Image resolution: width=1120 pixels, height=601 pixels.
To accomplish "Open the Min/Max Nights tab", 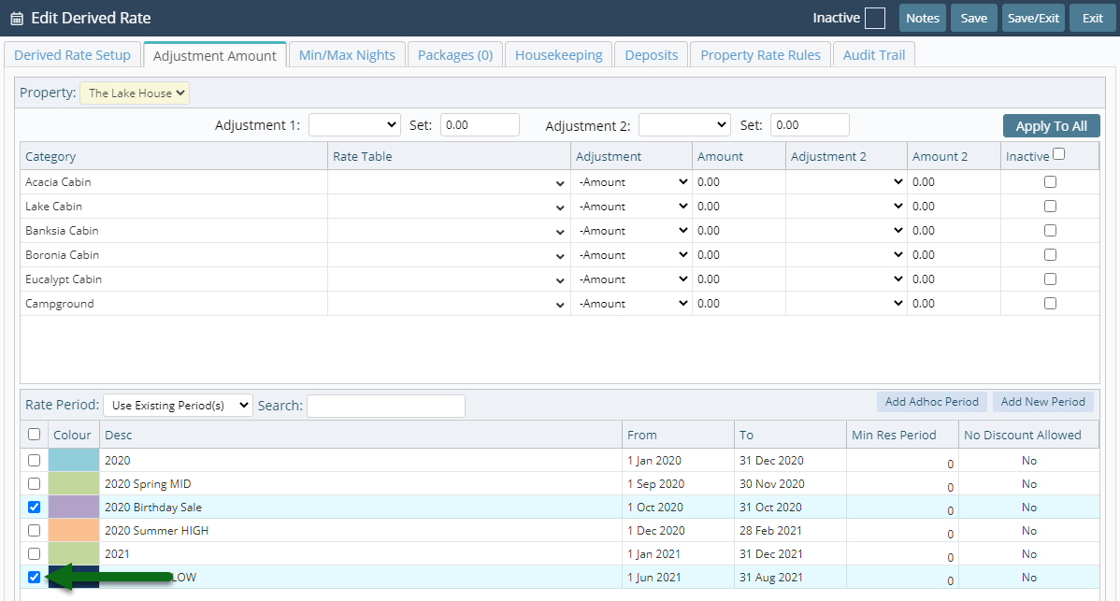I will (x=347, y=55).
